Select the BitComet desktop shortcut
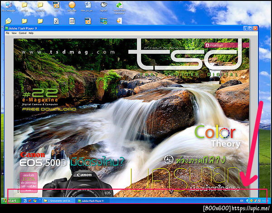Image resolution: width=272 pixels, height=213 pixels. pos(72,7)
